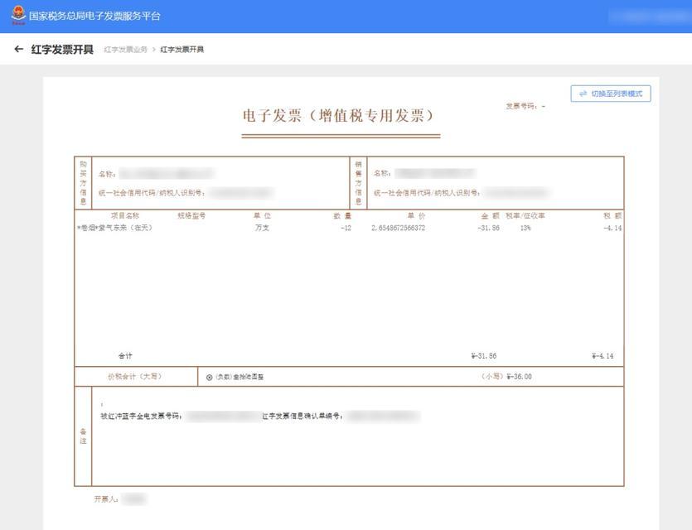Click 税率/征收率 column header

click(525, 215)
